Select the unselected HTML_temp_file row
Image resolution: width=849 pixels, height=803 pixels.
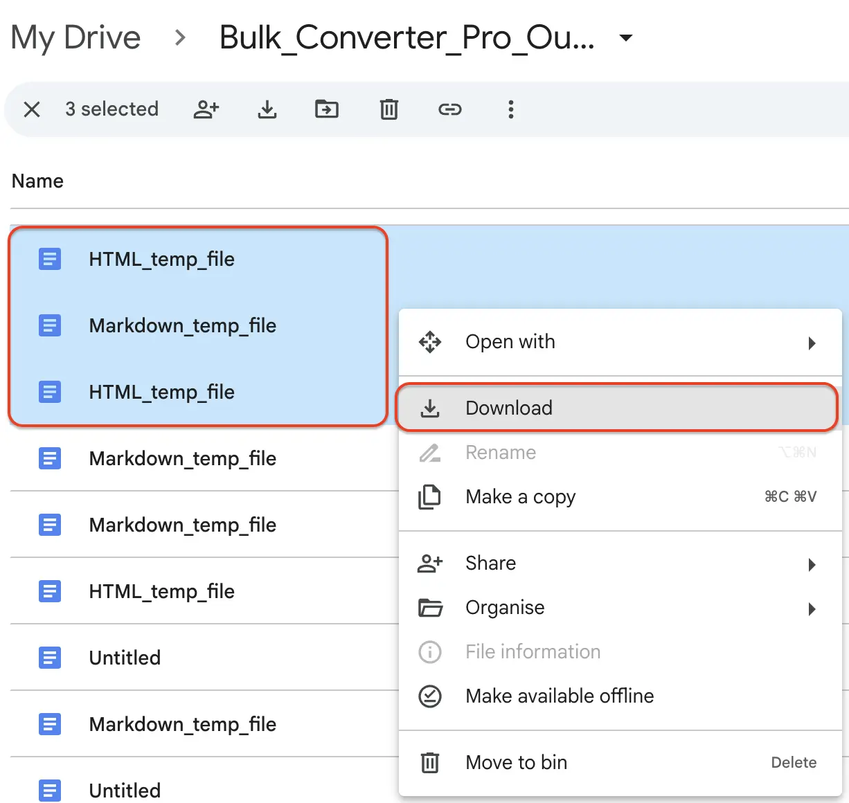[205, 591]
